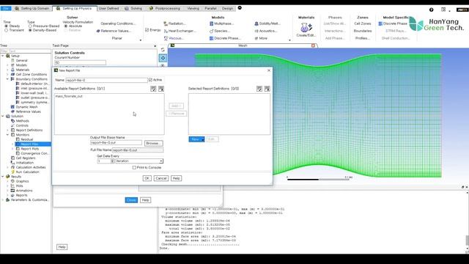Select Dynamic Mesh in the tree

click(26, 107)
